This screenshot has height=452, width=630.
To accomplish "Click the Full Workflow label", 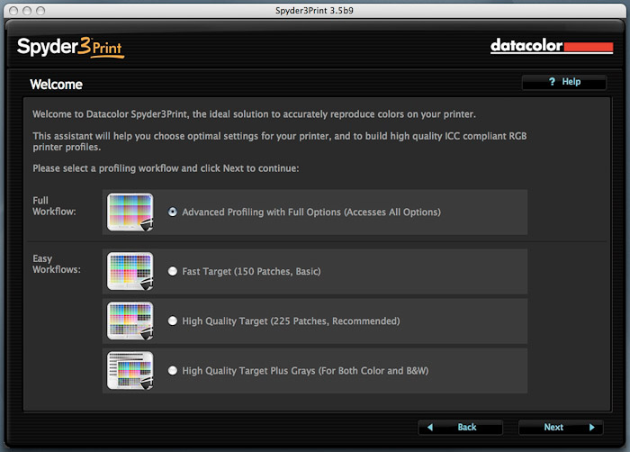I will (x=53, y=204).
